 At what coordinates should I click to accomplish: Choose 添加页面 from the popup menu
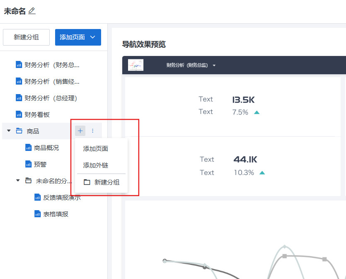click(96, 148)
